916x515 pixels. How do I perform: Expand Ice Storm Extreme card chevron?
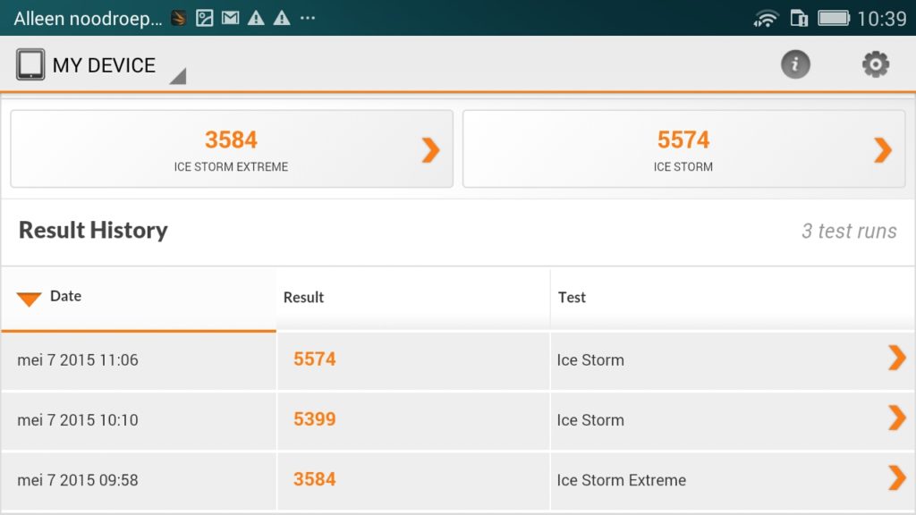coord(430,150)
